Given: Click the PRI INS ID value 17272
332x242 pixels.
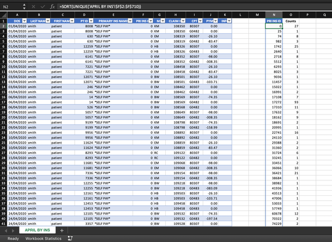Looking at the screenshot, I should tap(274, 102).
